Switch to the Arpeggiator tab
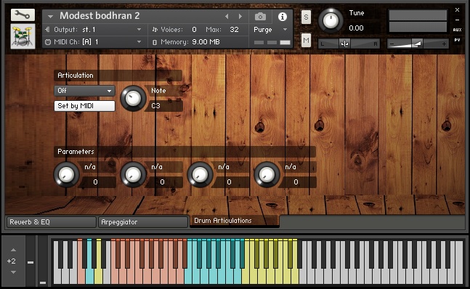The image size is (470, 289). (143, 222)
